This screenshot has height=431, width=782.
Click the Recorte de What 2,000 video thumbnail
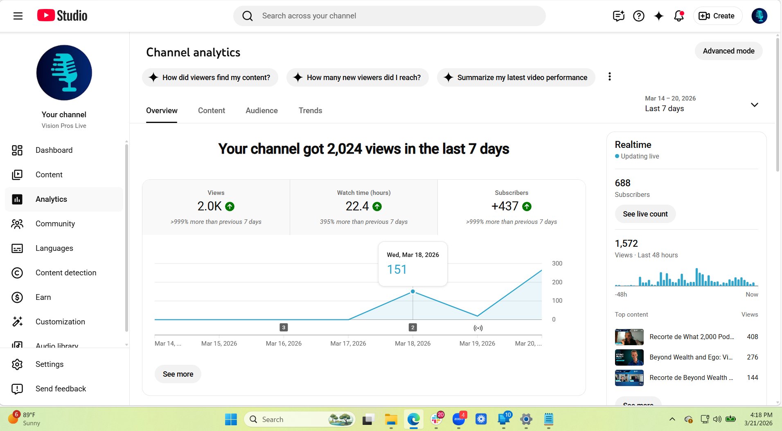pos(629,337)
